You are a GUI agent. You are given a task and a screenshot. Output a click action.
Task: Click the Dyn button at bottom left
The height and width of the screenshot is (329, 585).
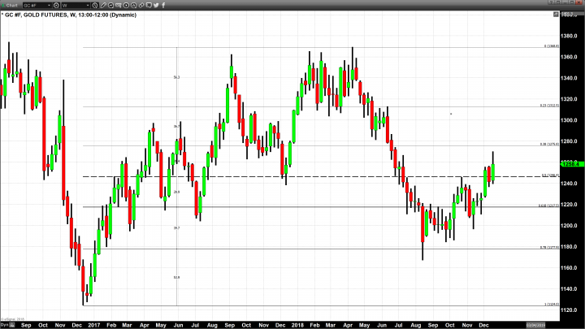click(4, 325)
